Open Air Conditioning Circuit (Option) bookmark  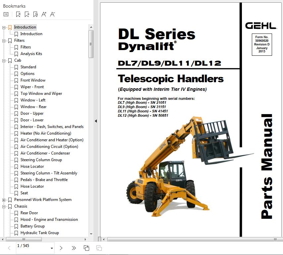point(49,147)
